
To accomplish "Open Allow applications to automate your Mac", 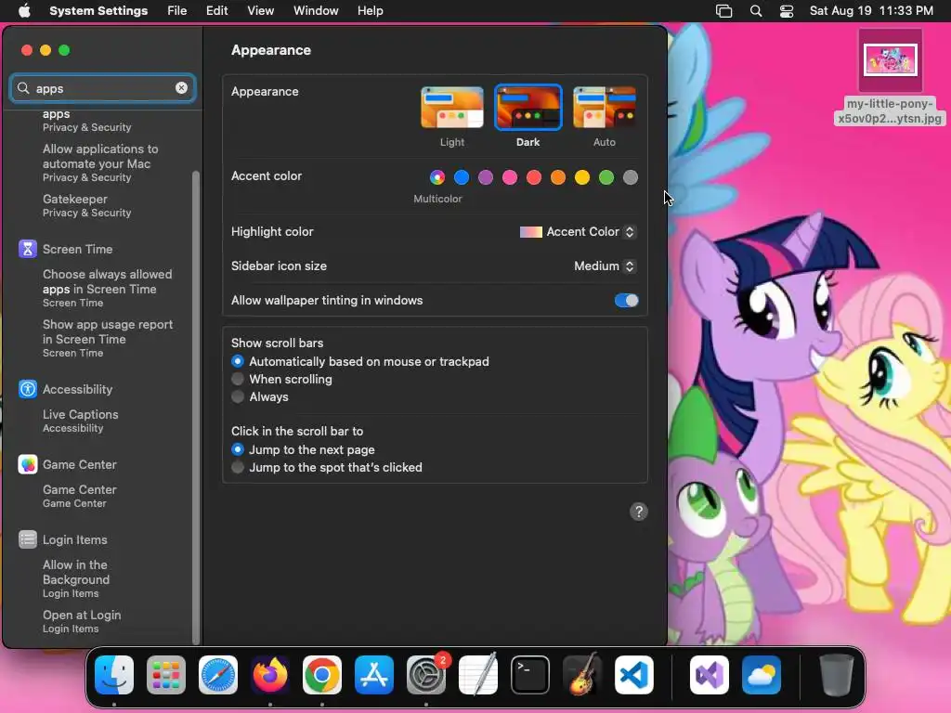I will [100, 162].
